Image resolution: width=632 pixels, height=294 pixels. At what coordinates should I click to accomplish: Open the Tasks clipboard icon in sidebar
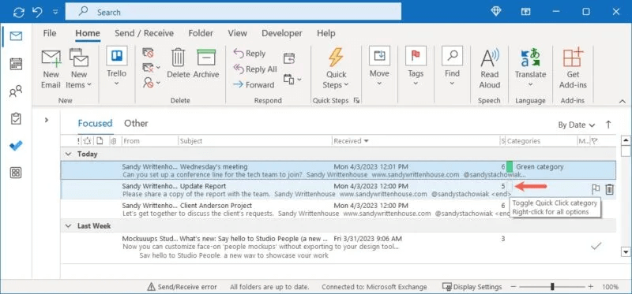click(16, 119)
